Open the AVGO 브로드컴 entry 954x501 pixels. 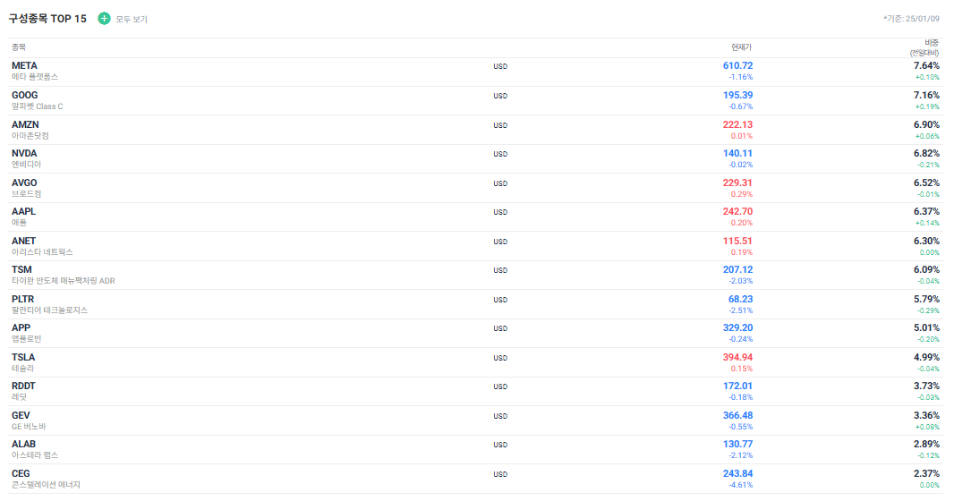point(27,188)
